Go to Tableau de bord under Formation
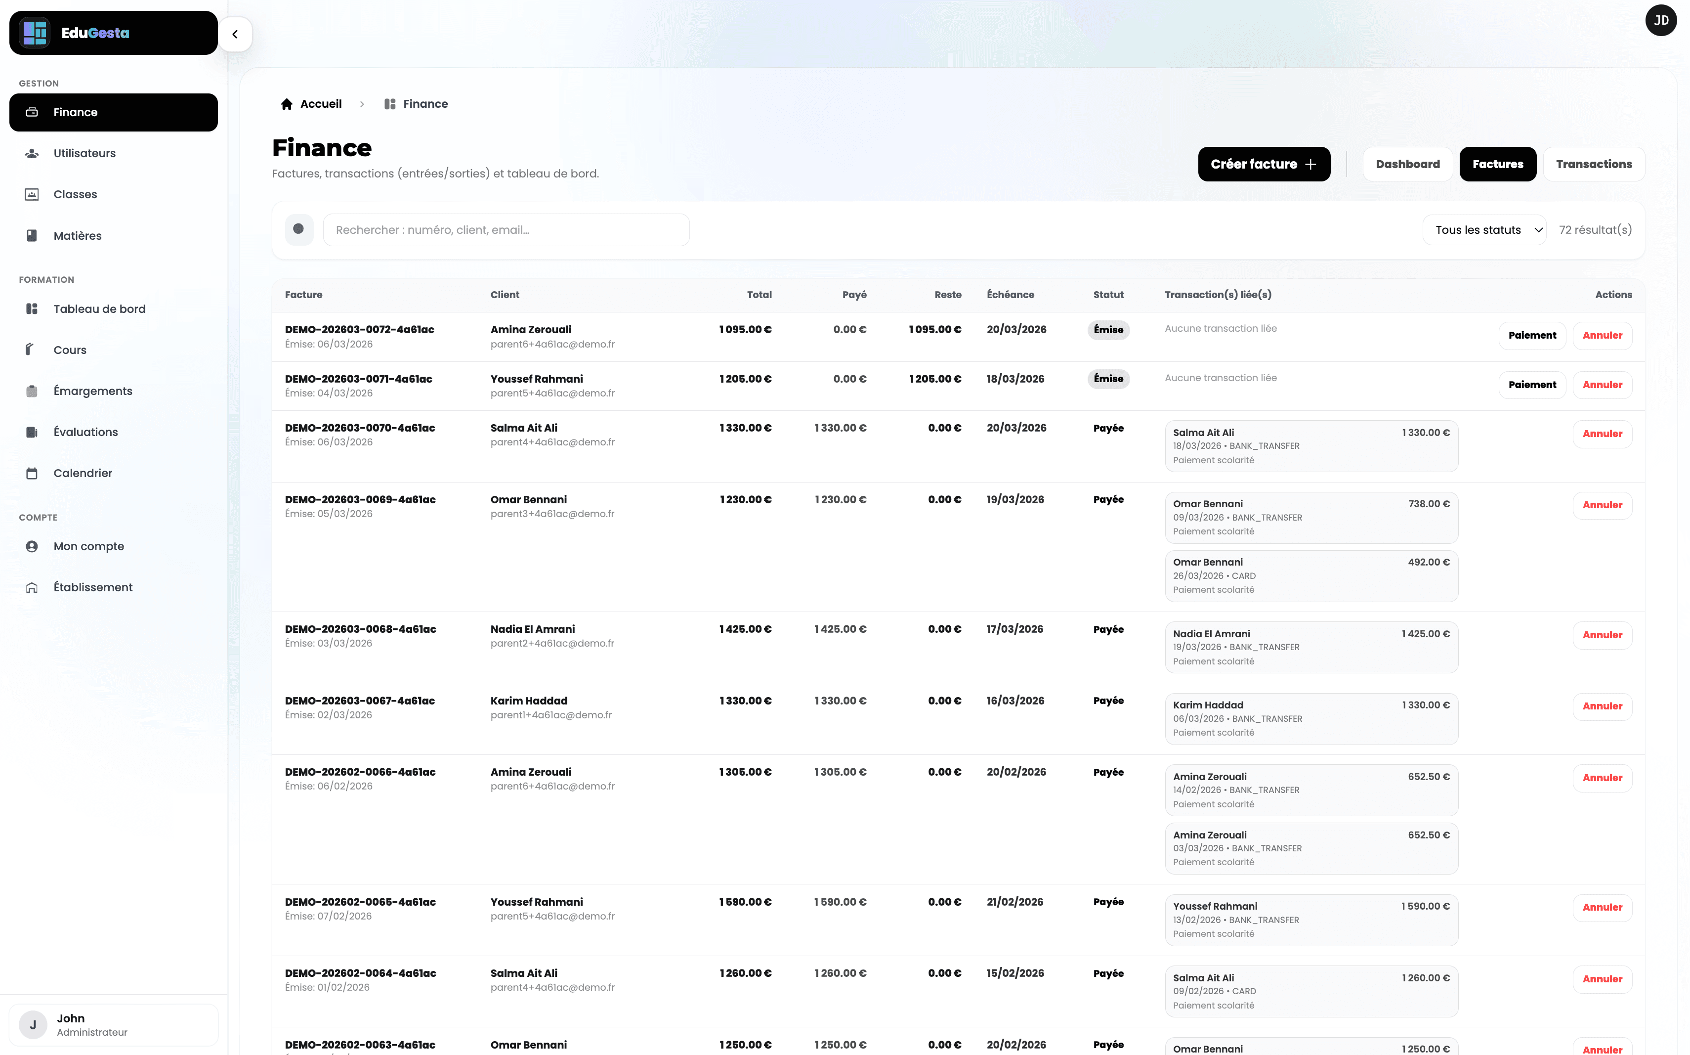Screen dimensions: 1690x1055 [100, 308]
